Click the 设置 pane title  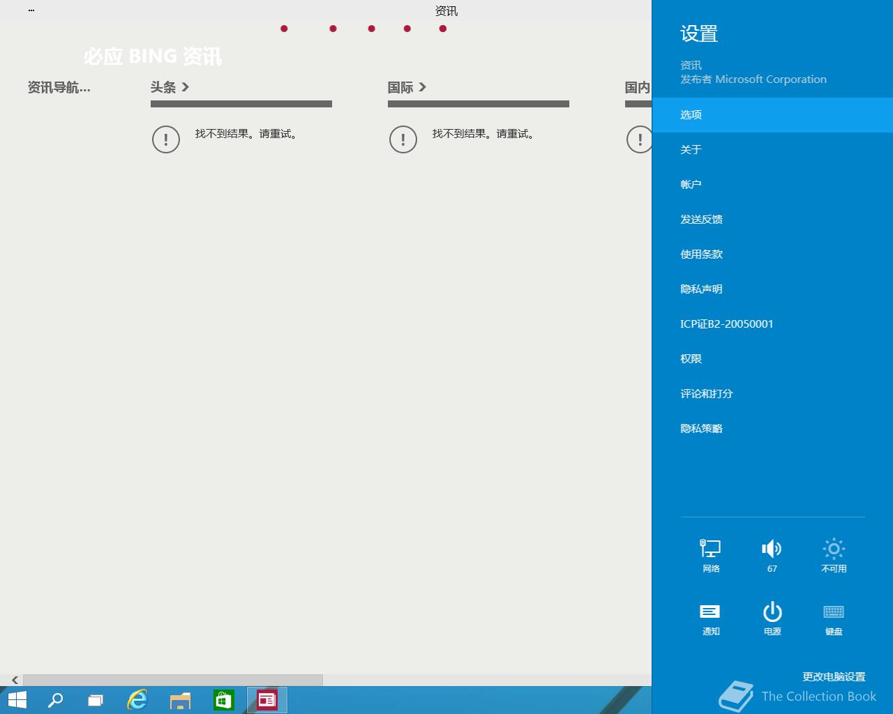(699, 33)
